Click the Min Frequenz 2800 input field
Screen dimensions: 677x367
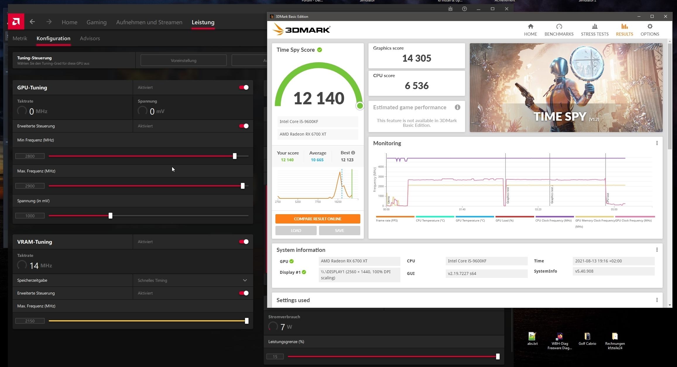[30, 156]
